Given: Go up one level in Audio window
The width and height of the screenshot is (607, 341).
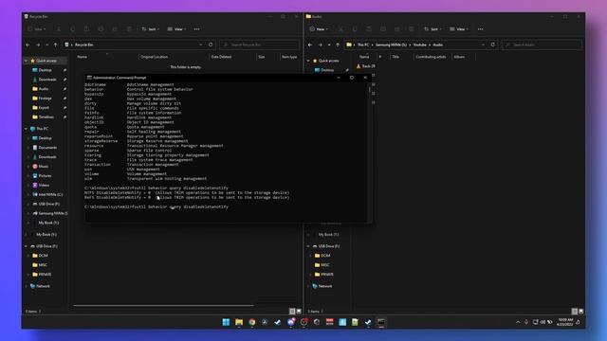Looking at the screenshot, I should click(338, 45).
